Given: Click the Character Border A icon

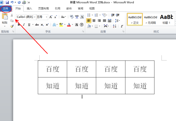Looking at the screenshot, I should [82, 17].
